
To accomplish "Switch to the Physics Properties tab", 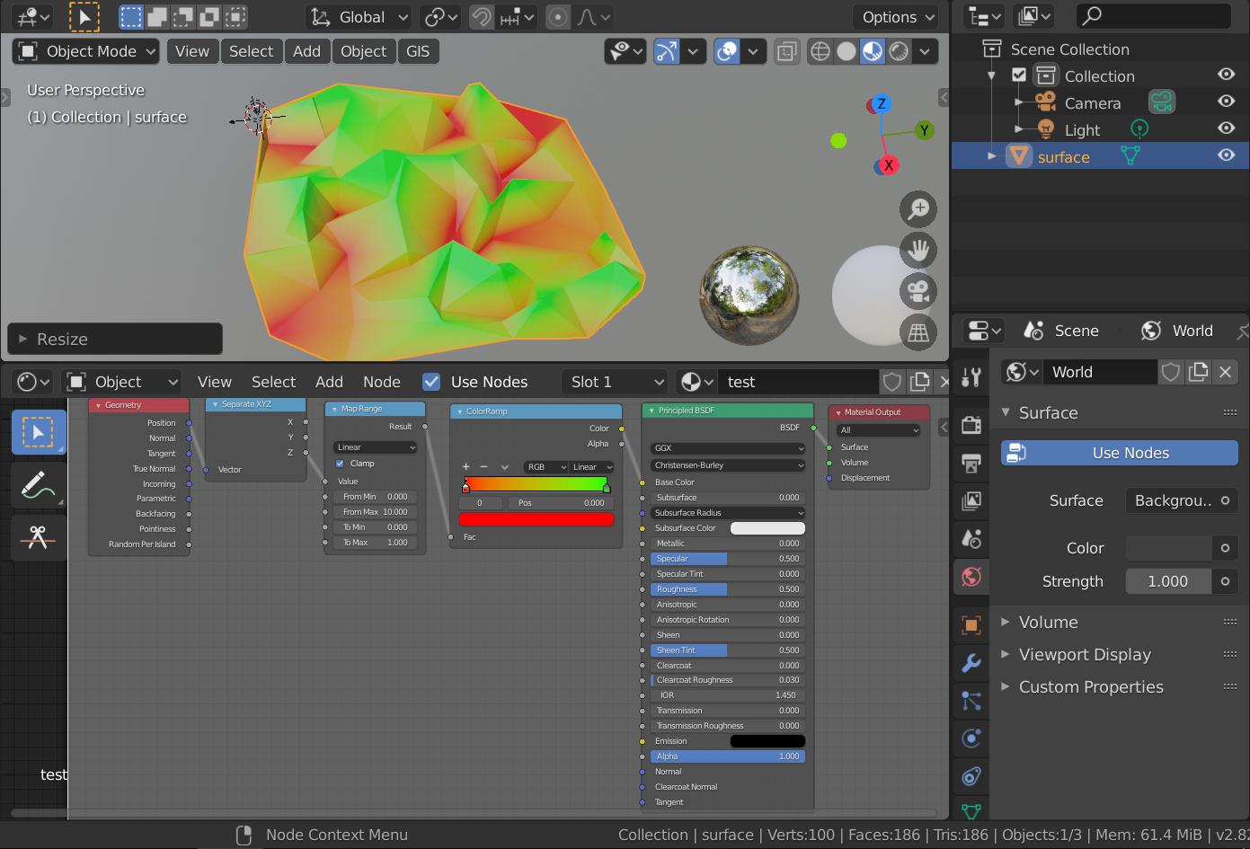I will [971, 738].
